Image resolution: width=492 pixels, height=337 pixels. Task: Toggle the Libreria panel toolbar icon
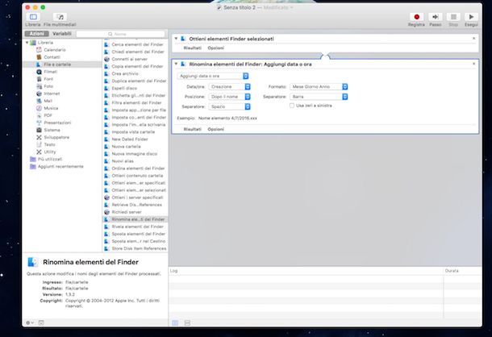pos(33,17)
